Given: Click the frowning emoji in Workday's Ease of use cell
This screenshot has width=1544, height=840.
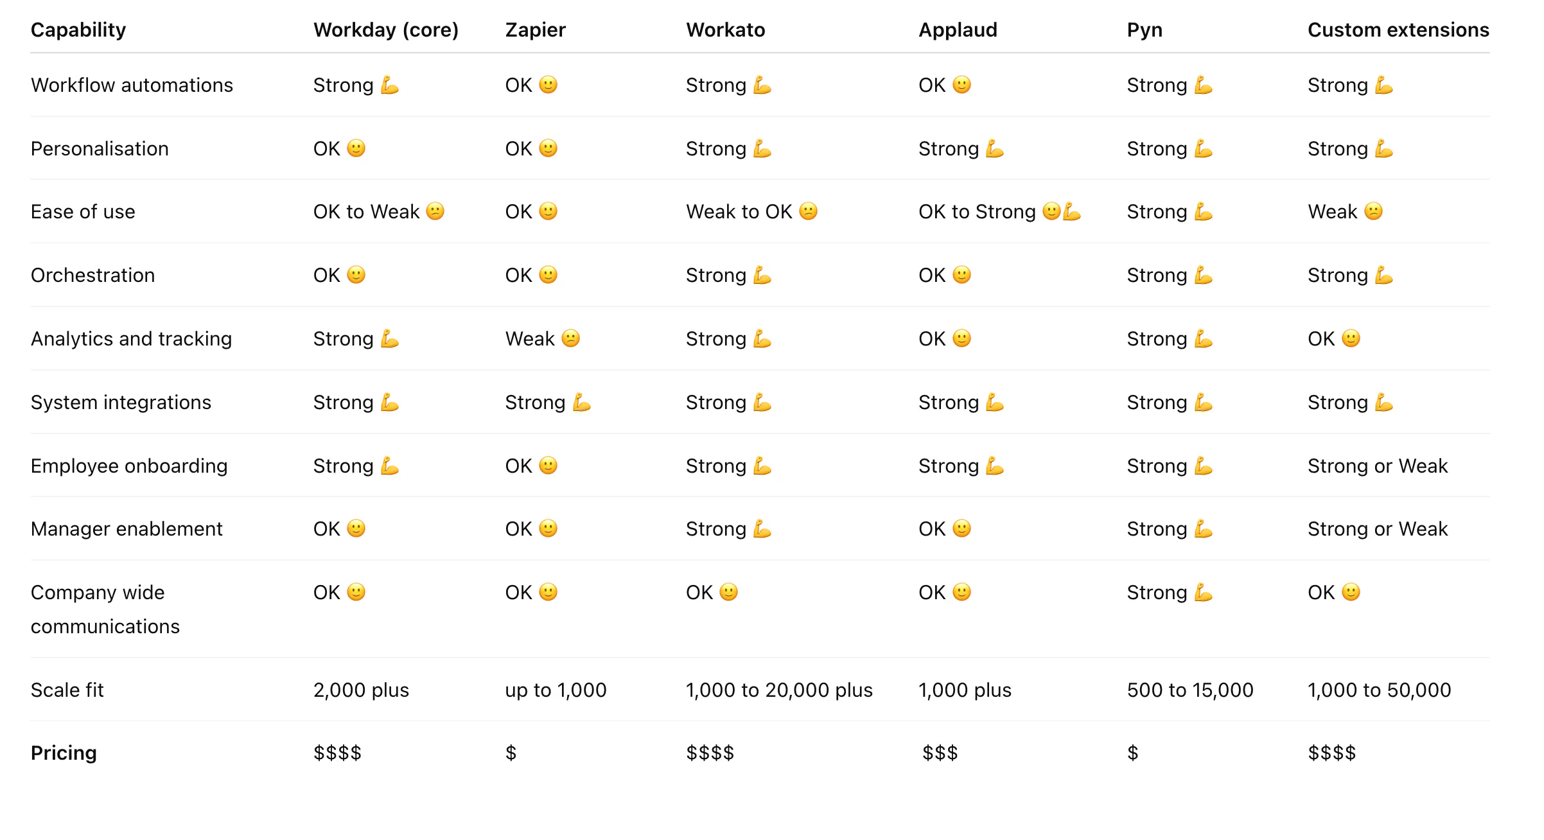Looking at the screenshot, I should (435, 211).
